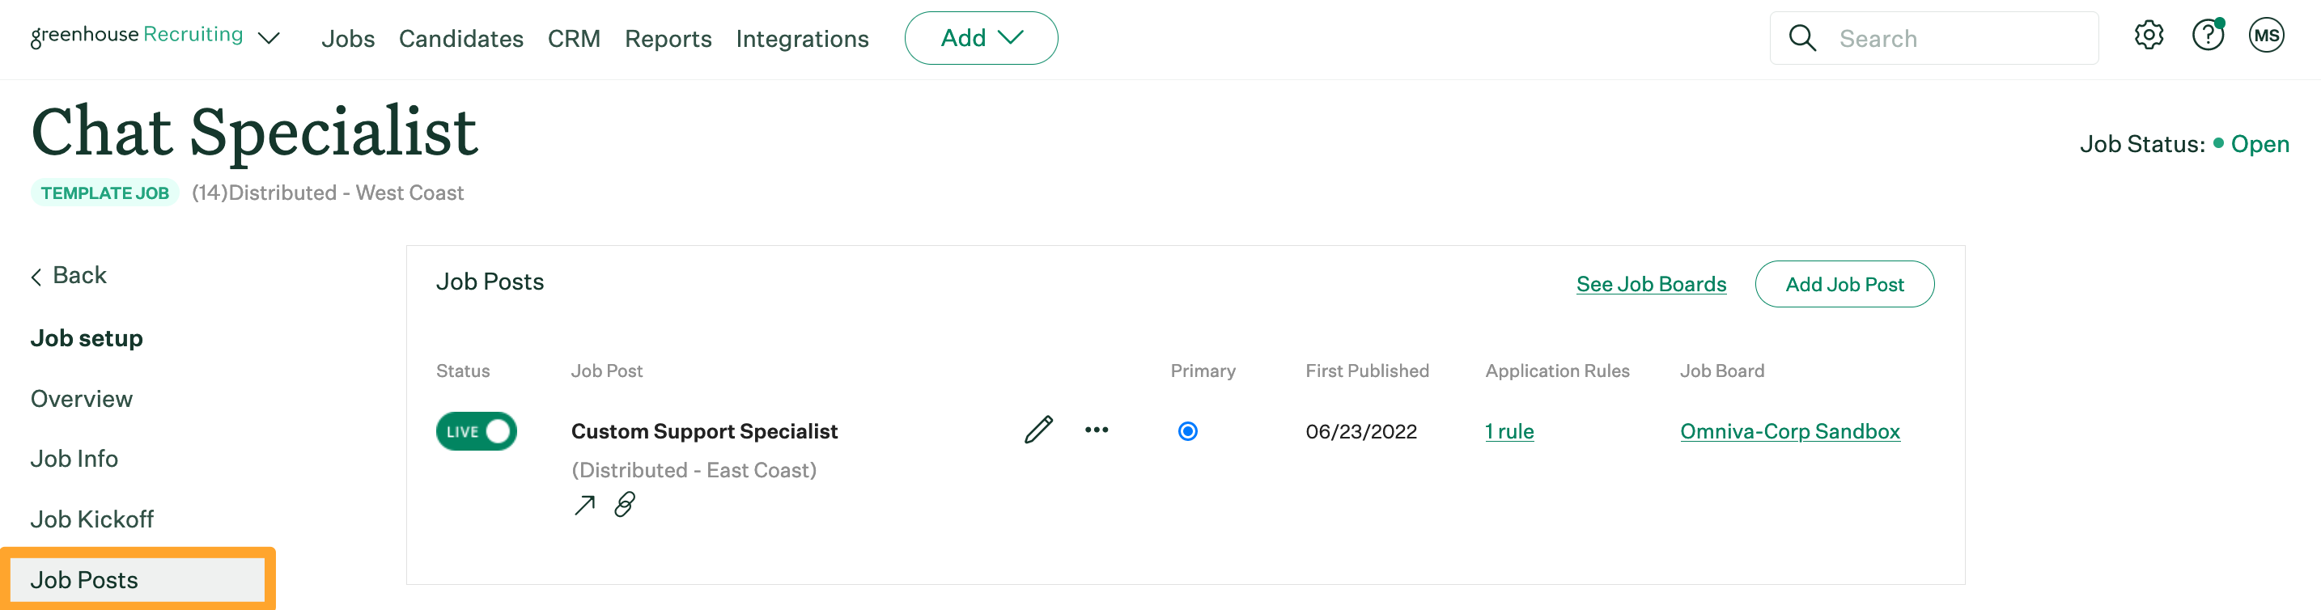Visit the Omniva-Corp Sandbox job board
2321x610 pixels.
tap(1789, 430)
